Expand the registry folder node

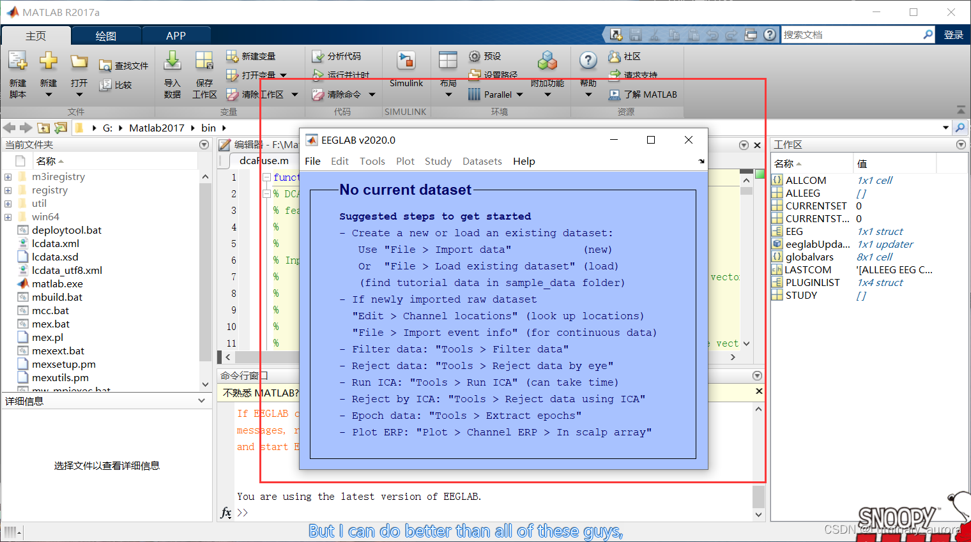pos(8,190)
